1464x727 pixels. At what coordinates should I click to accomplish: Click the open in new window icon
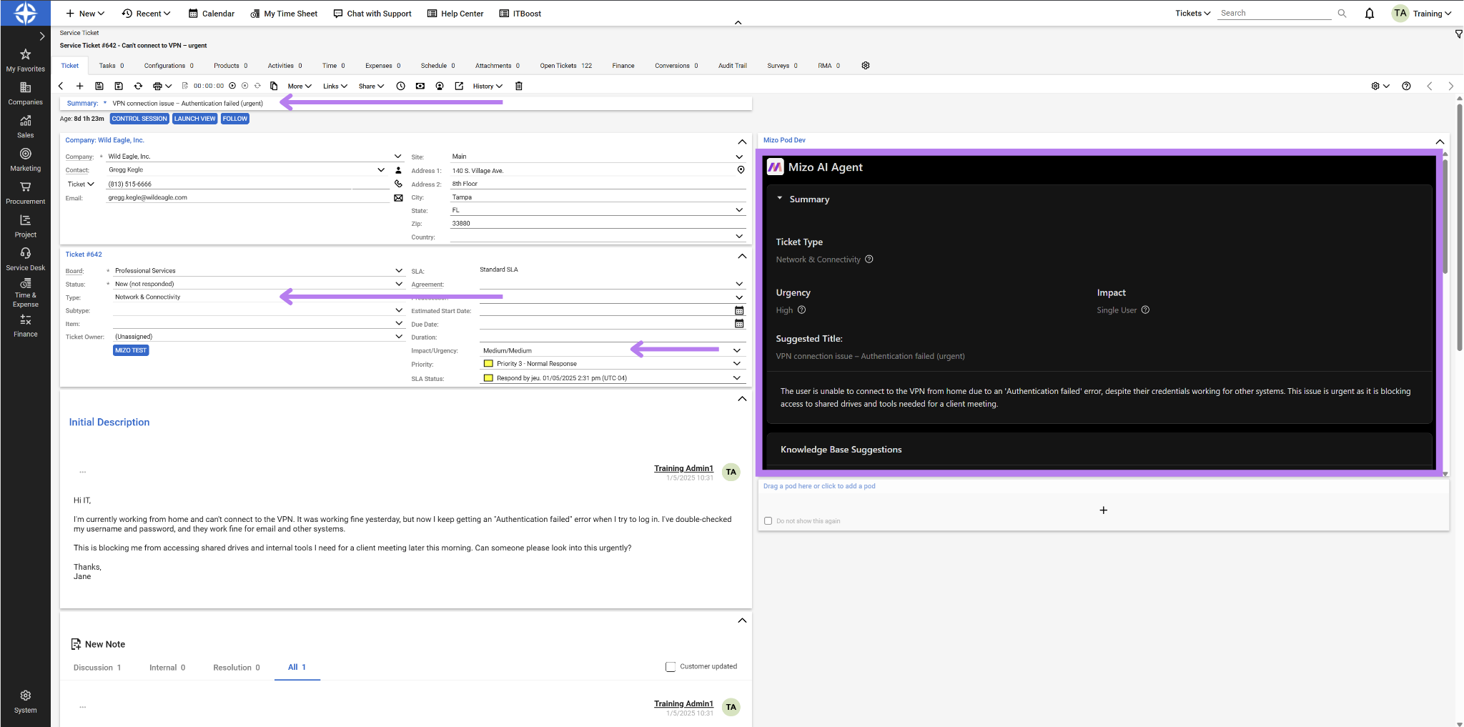click(459, 86)
